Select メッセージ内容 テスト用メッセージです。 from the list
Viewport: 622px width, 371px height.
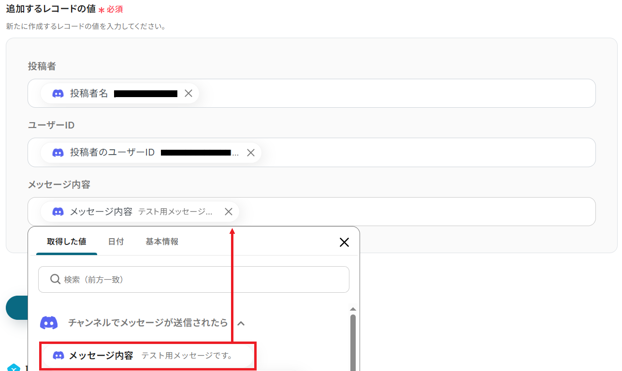(x=148, y=356)
